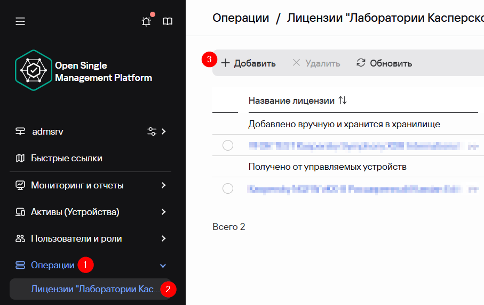Click the sort arrows beside Название лицензии
This screenshot has width=484, height=305.
point(343,101)
